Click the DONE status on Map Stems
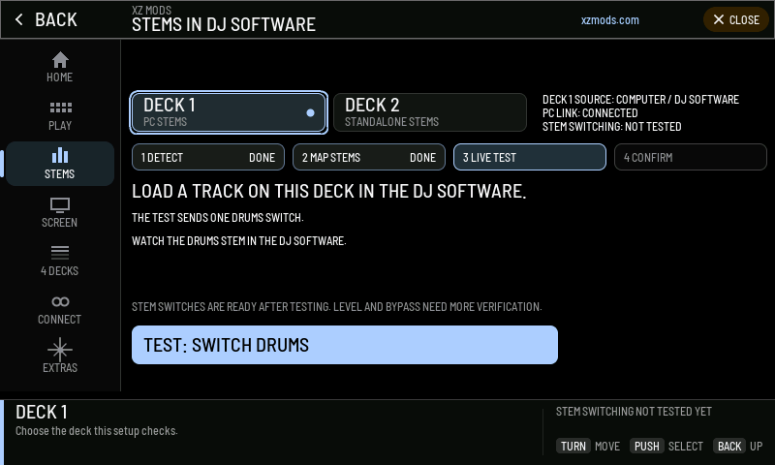 pos(422,158)
